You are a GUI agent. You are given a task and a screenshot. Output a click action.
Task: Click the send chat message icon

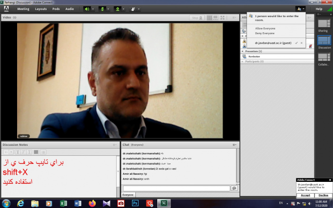tap(234, 188)
